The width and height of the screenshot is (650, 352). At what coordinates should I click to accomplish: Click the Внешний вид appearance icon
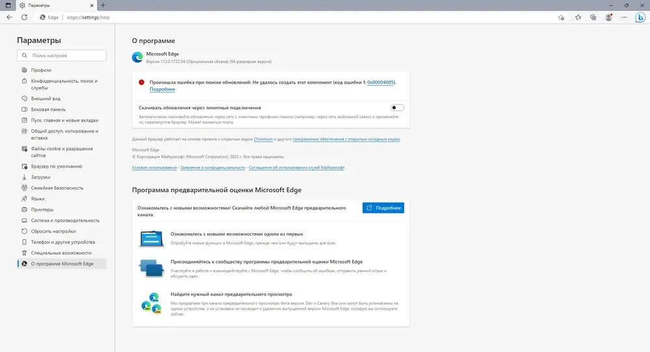(x=25, y=99)
